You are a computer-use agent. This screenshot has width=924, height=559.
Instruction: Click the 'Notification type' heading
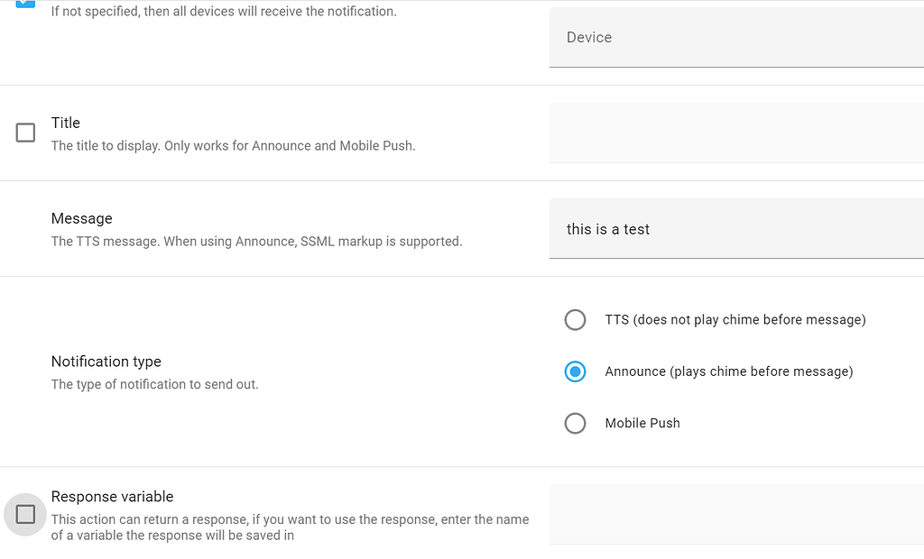(106, 362)
